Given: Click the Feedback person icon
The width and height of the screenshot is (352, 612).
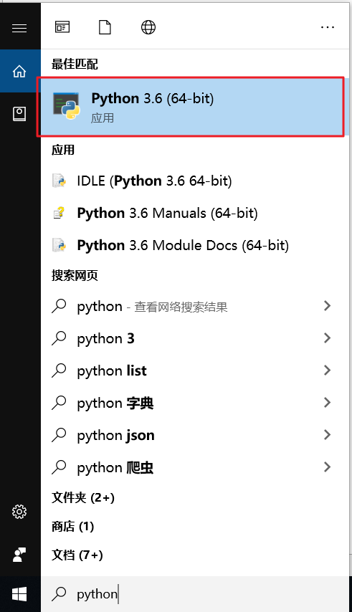Looking at the screenshot, I should pos(19,554).
